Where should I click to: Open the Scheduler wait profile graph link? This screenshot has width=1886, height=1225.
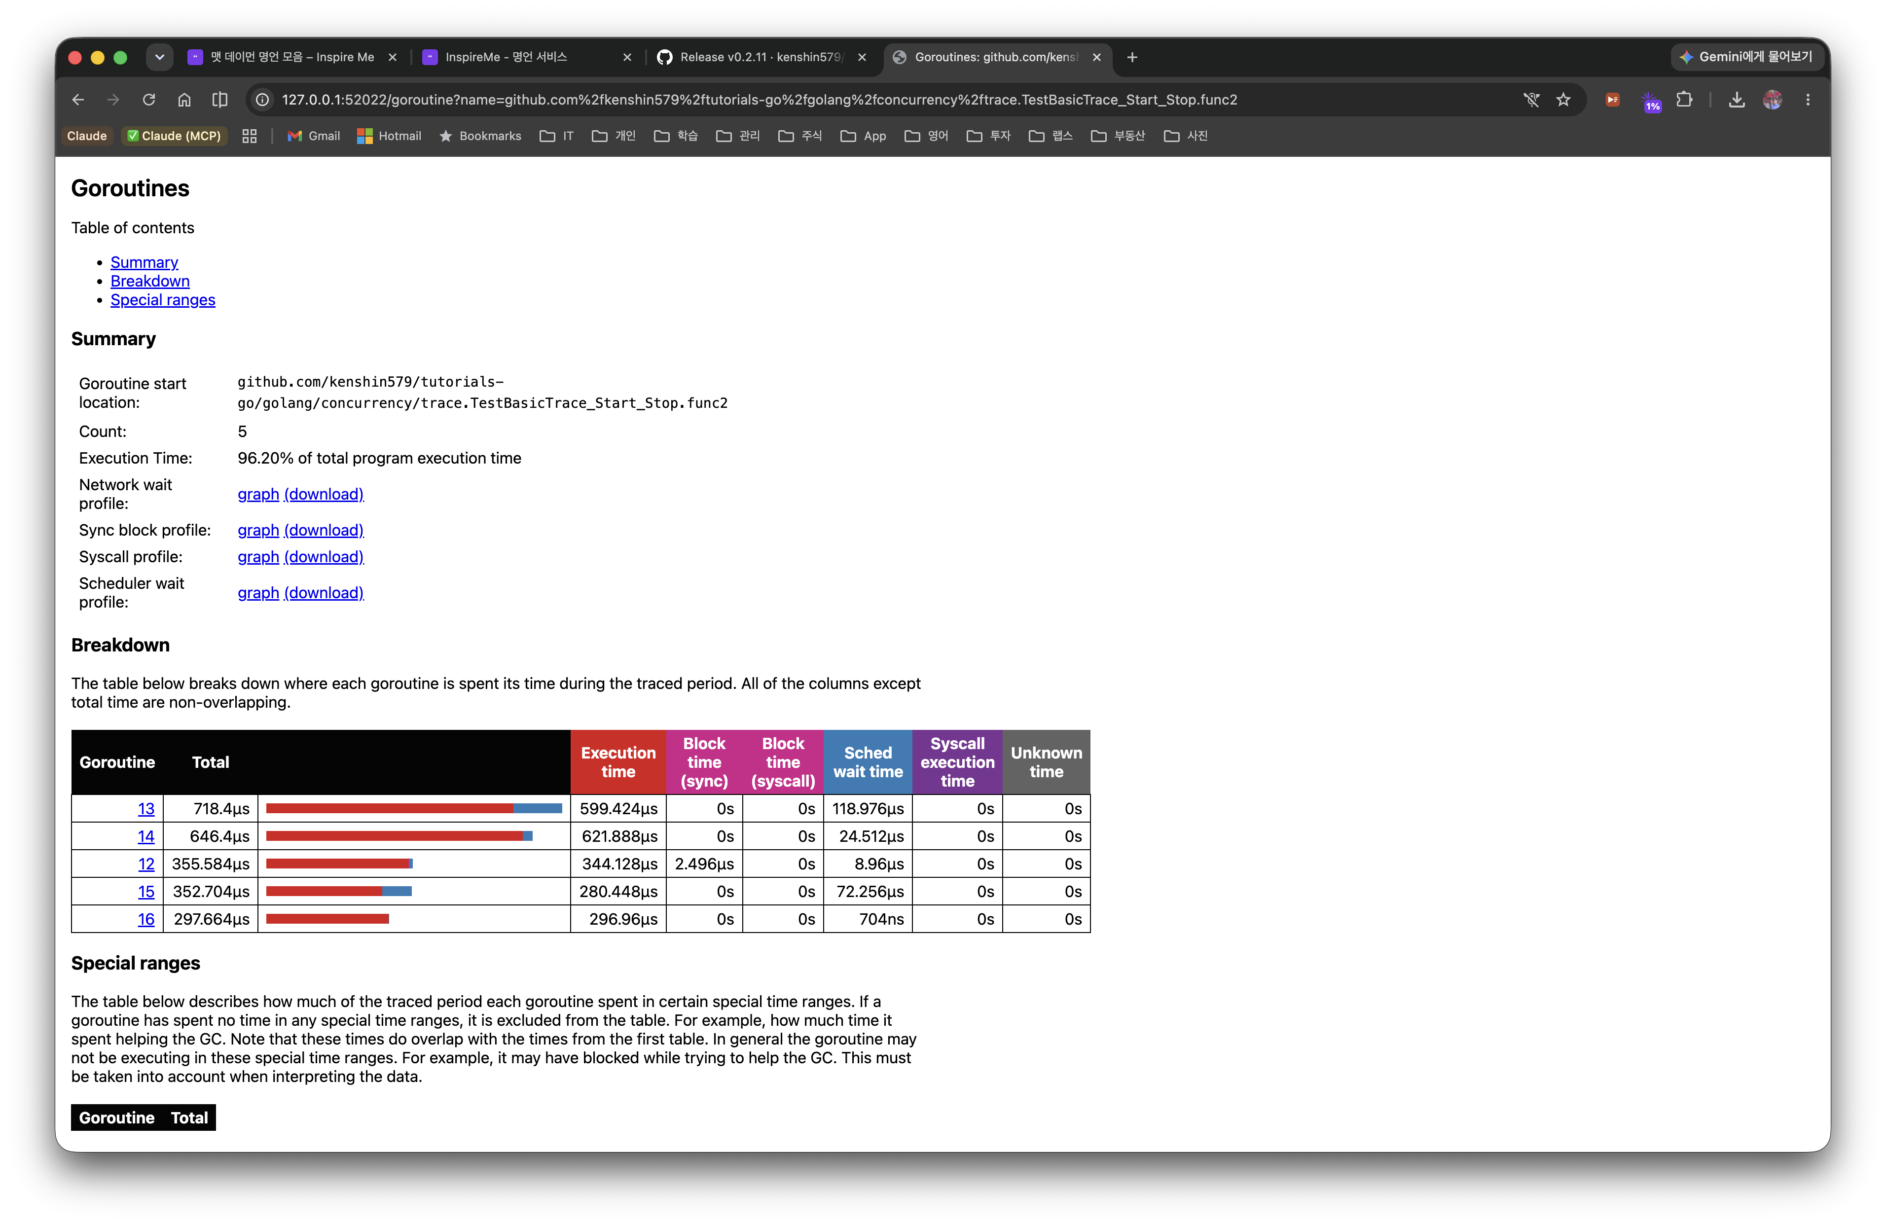point(258,593)
